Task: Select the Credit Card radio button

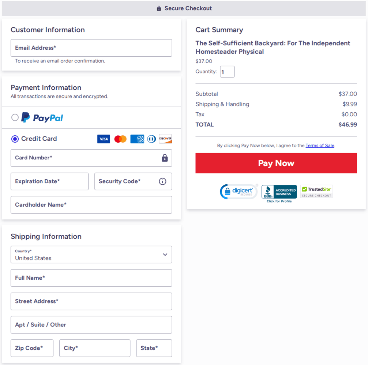Action: [x=15, y=139]
